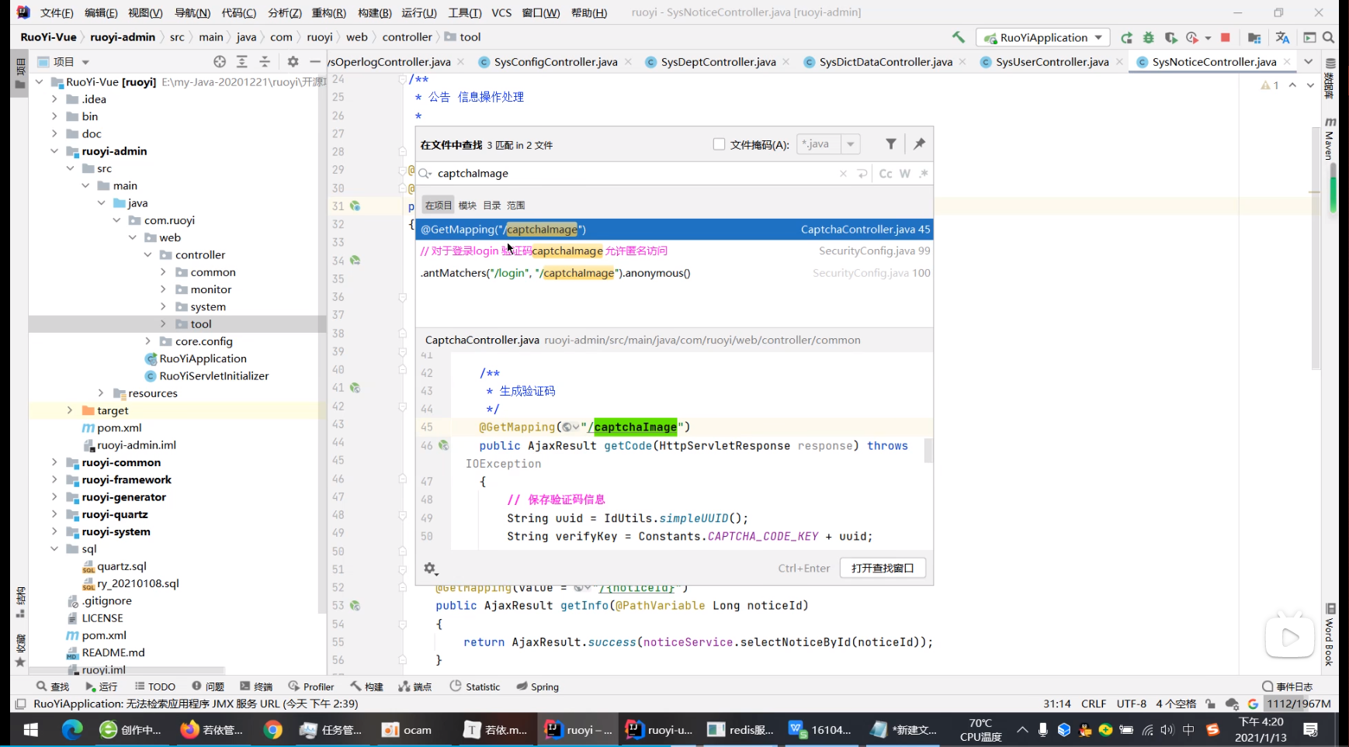Open Chrome from the Windows taskbar
Image resolution: width=1349 pixels, height=747 pixels.
272,730
